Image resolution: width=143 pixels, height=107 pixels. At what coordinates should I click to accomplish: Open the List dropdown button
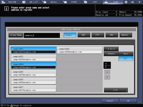(116, 90)
